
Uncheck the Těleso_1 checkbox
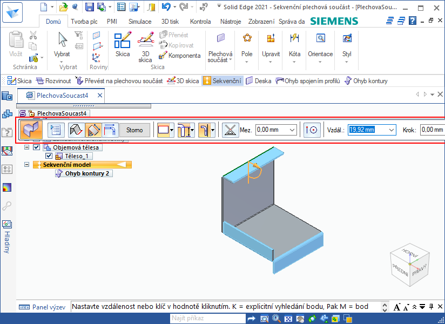(x=49, y=156)
